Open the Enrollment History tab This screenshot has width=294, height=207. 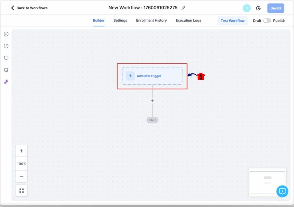(x=151, y=20)
